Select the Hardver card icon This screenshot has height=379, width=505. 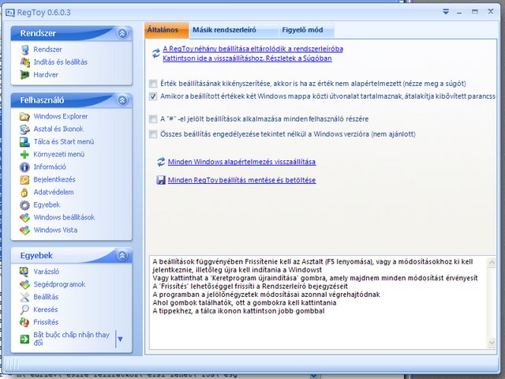[x=24, y=75]
